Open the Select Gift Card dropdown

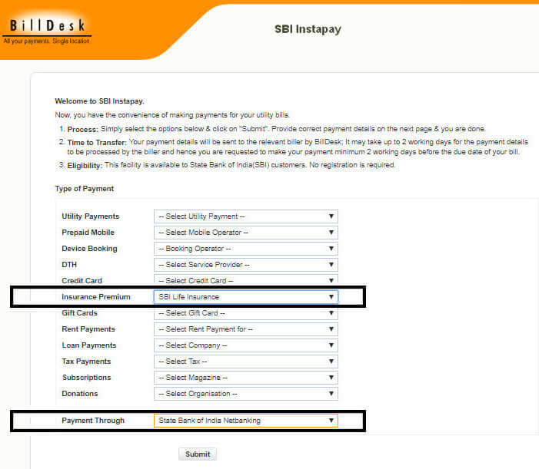point(246,313)
